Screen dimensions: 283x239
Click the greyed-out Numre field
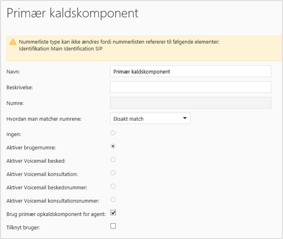click(x=190, y=103)
